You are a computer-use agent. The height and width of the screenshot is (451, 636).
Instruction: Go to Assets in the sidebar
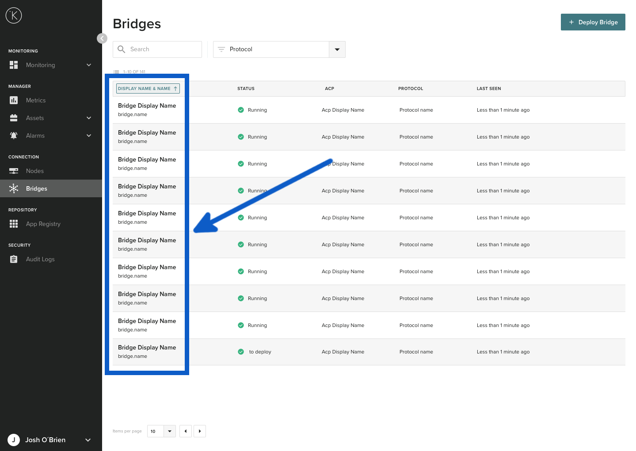(35, 118)
